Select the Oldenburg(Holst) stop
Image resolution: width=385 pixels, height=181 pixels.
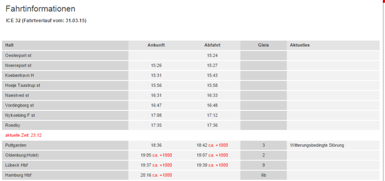(x=22, y=155)
